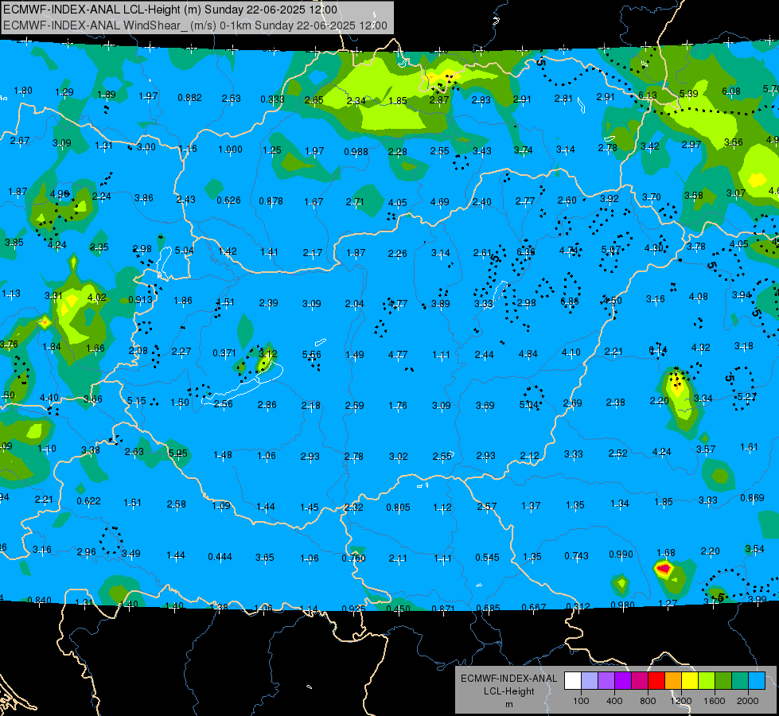Click the legend tick label 1600
The width and height of the screenshot is (779, 716).
(714, 701)
